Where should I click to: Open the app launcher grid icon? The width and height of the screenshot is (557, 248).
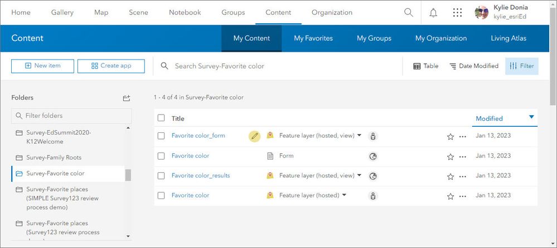click(x=457, y=12)
